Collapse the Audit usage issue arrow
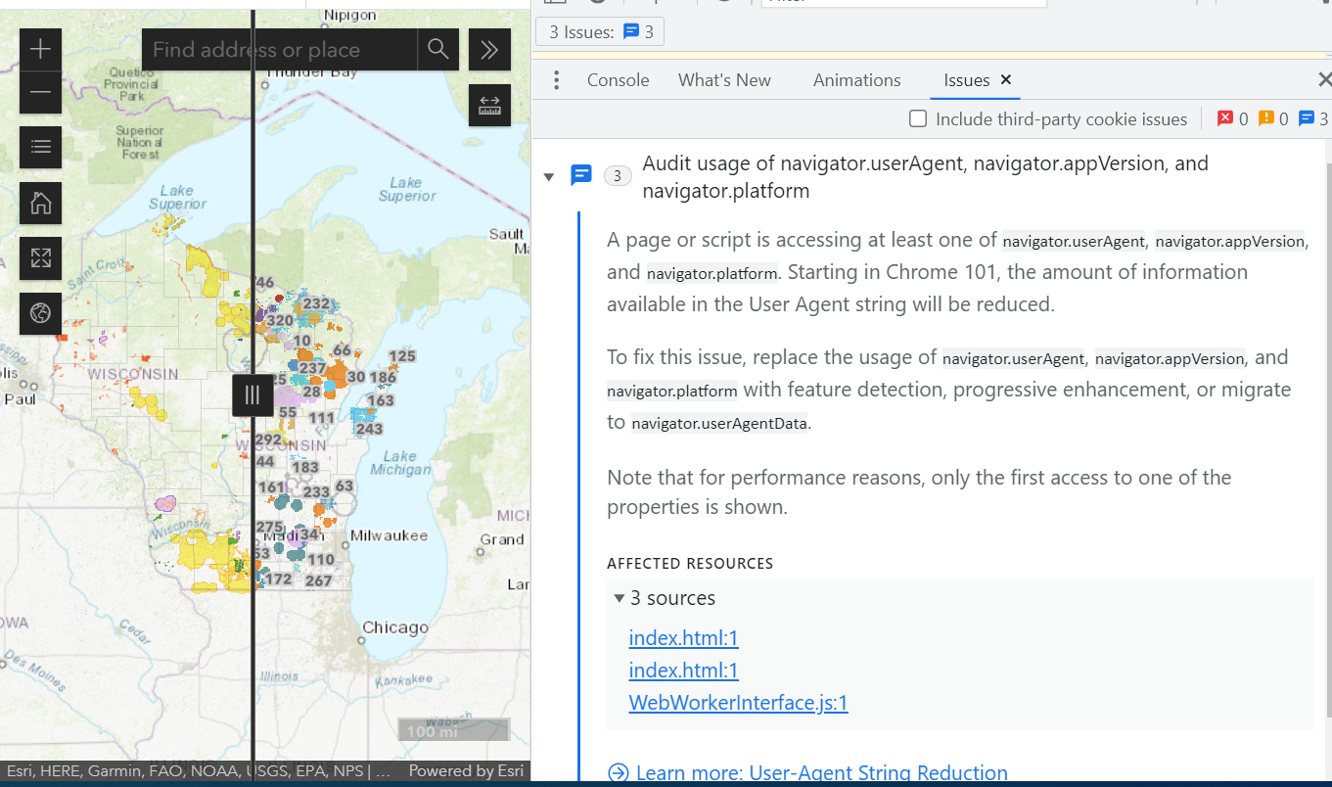This screenshot has height=787, width=1332. [x=549, y=177]
